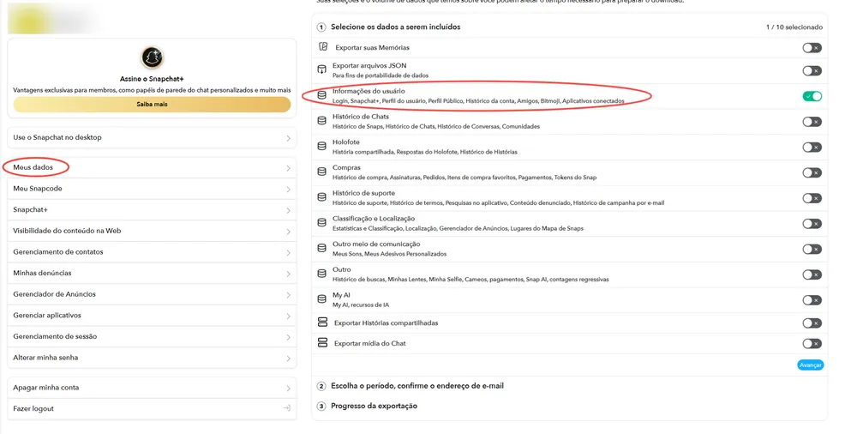857x434 pixels.
Task: Expand Use o Snapchat no desktop chevron
Action: 288,138
